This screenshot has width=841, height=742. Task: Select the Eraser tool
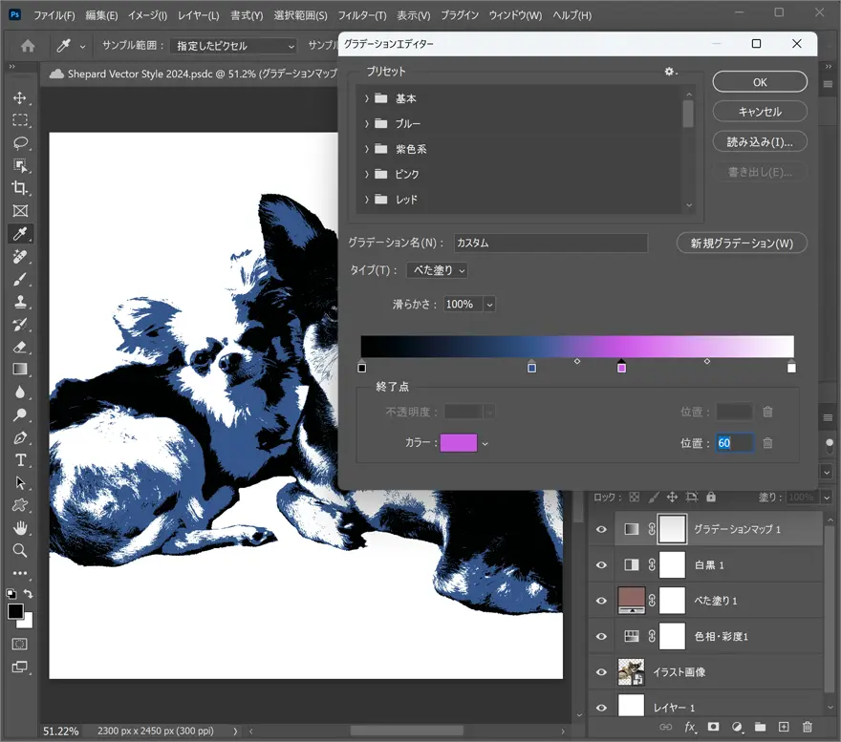(x=20, y=347)
